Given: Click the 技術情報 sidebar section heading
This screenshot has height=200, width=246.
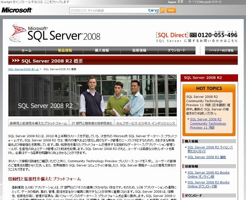Looking at the screenshot, I should pyautogui.click(x=209, y=166).
